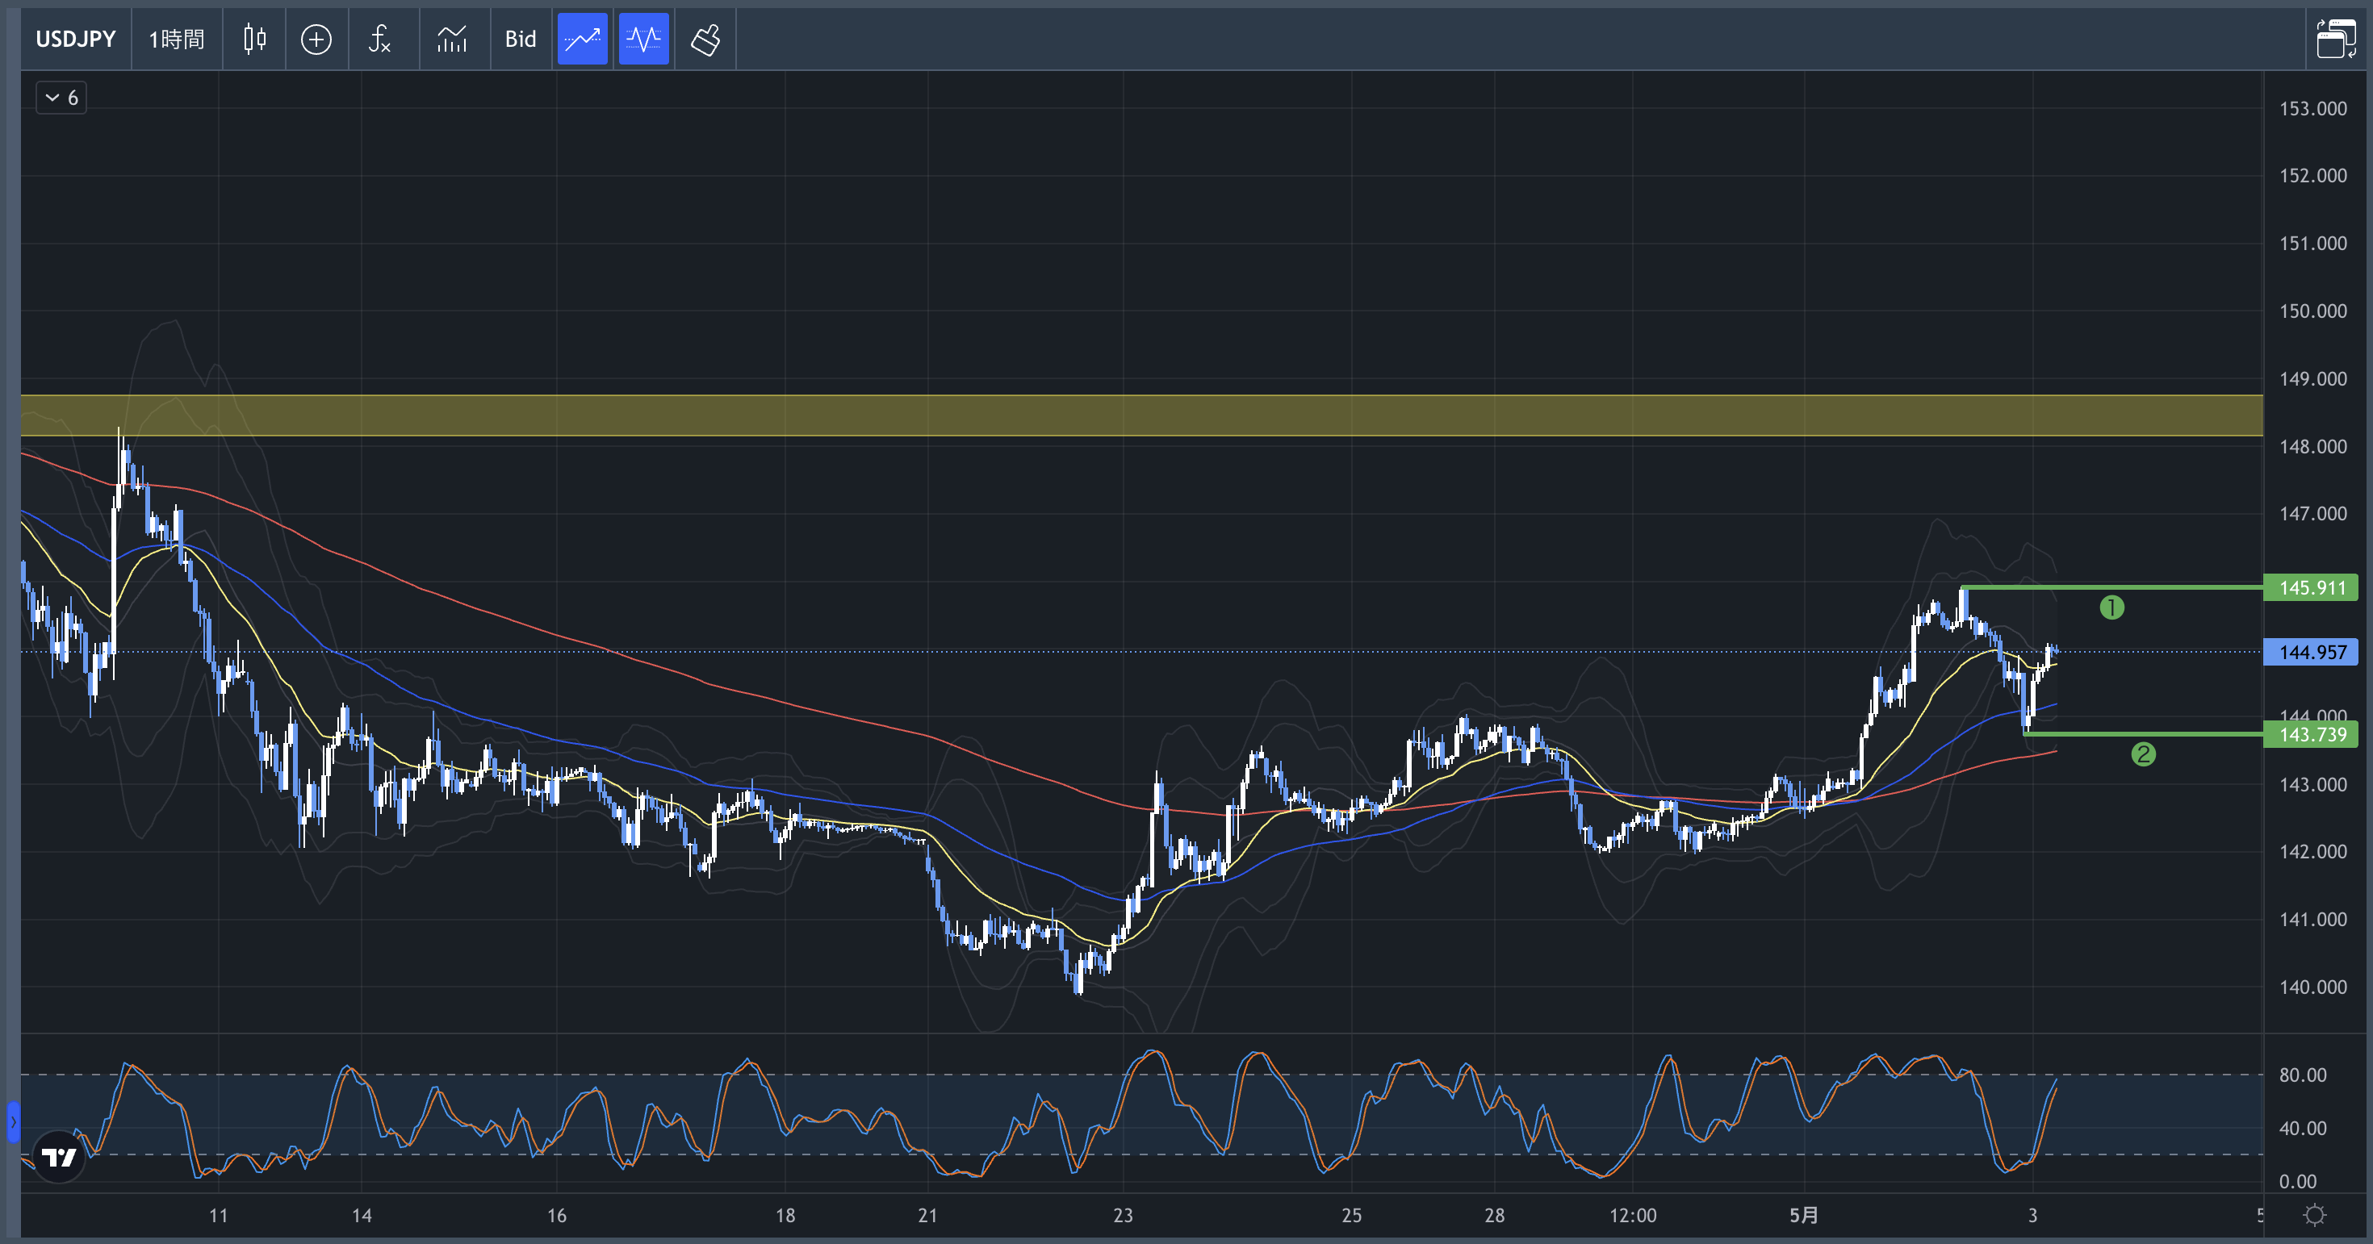Select the green horizontal line at 143.739
Screen dimensions: 2373x1244
tap(2144, 734)
